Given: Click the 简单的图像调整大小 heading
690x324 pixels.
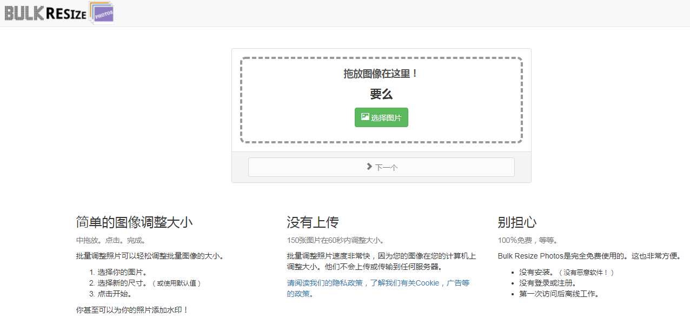Looking at the screenshot, I should pyautogui.click(x=134, y=222).
